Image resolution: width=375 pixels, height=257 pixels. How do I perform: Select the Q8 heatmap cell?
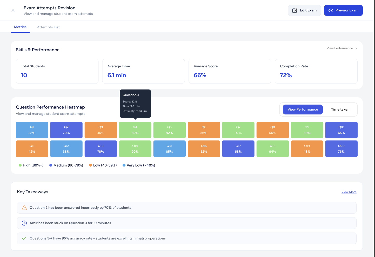tap(273, 130)
